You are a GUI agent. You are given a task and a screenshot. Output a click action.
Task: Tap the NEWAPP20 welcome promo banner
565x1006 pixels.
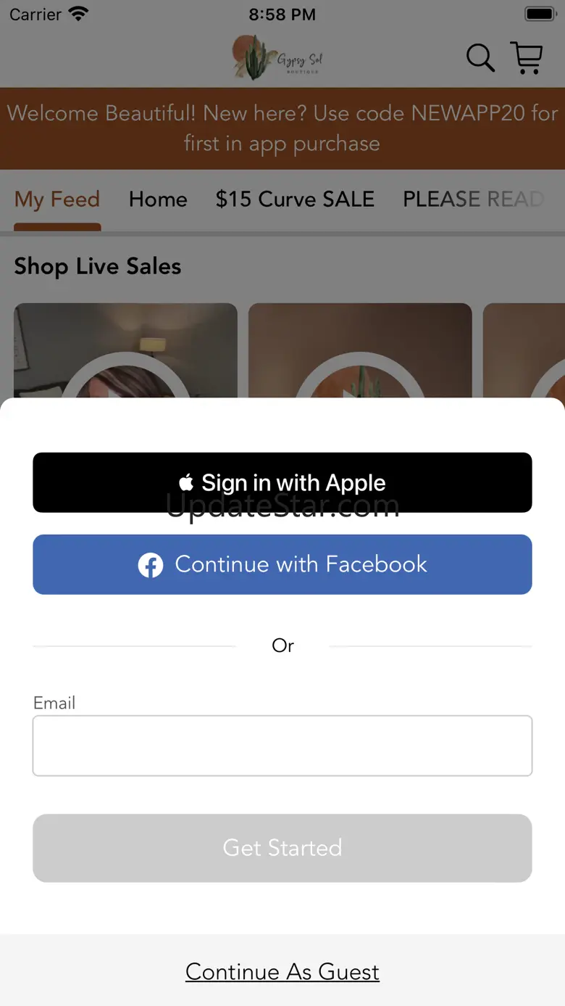click(282, 128)
